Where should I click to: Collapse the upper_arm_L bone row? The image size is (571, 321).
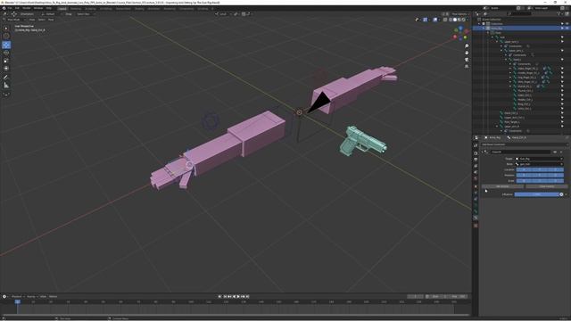[497, 42]
